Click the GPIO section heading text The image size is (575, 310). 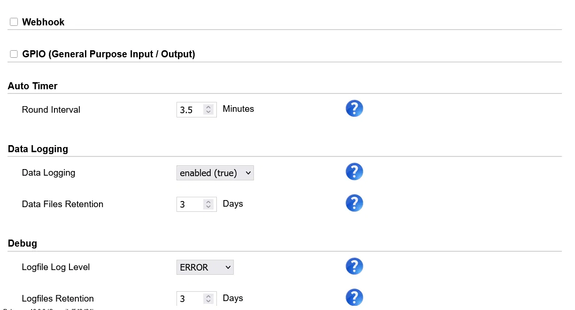pyautogui.click(x=108, y=54)
